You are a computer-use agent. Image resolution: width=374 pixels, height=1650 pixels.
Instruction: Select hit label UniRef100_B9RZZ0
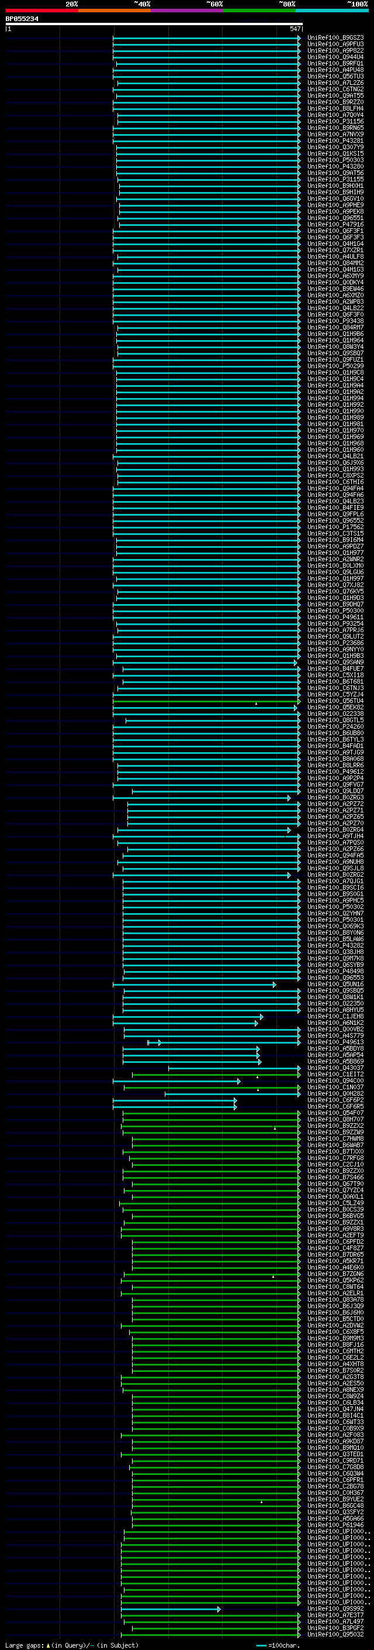coord(335,102)
